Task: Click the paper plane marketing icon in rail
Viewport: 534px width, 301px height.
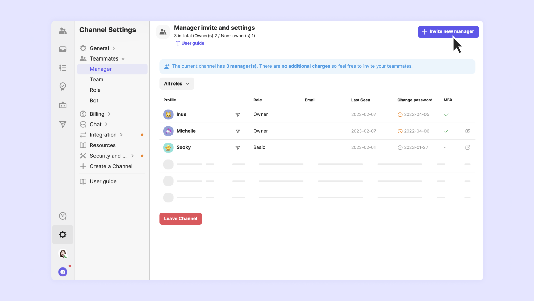Action: [63, 125]
